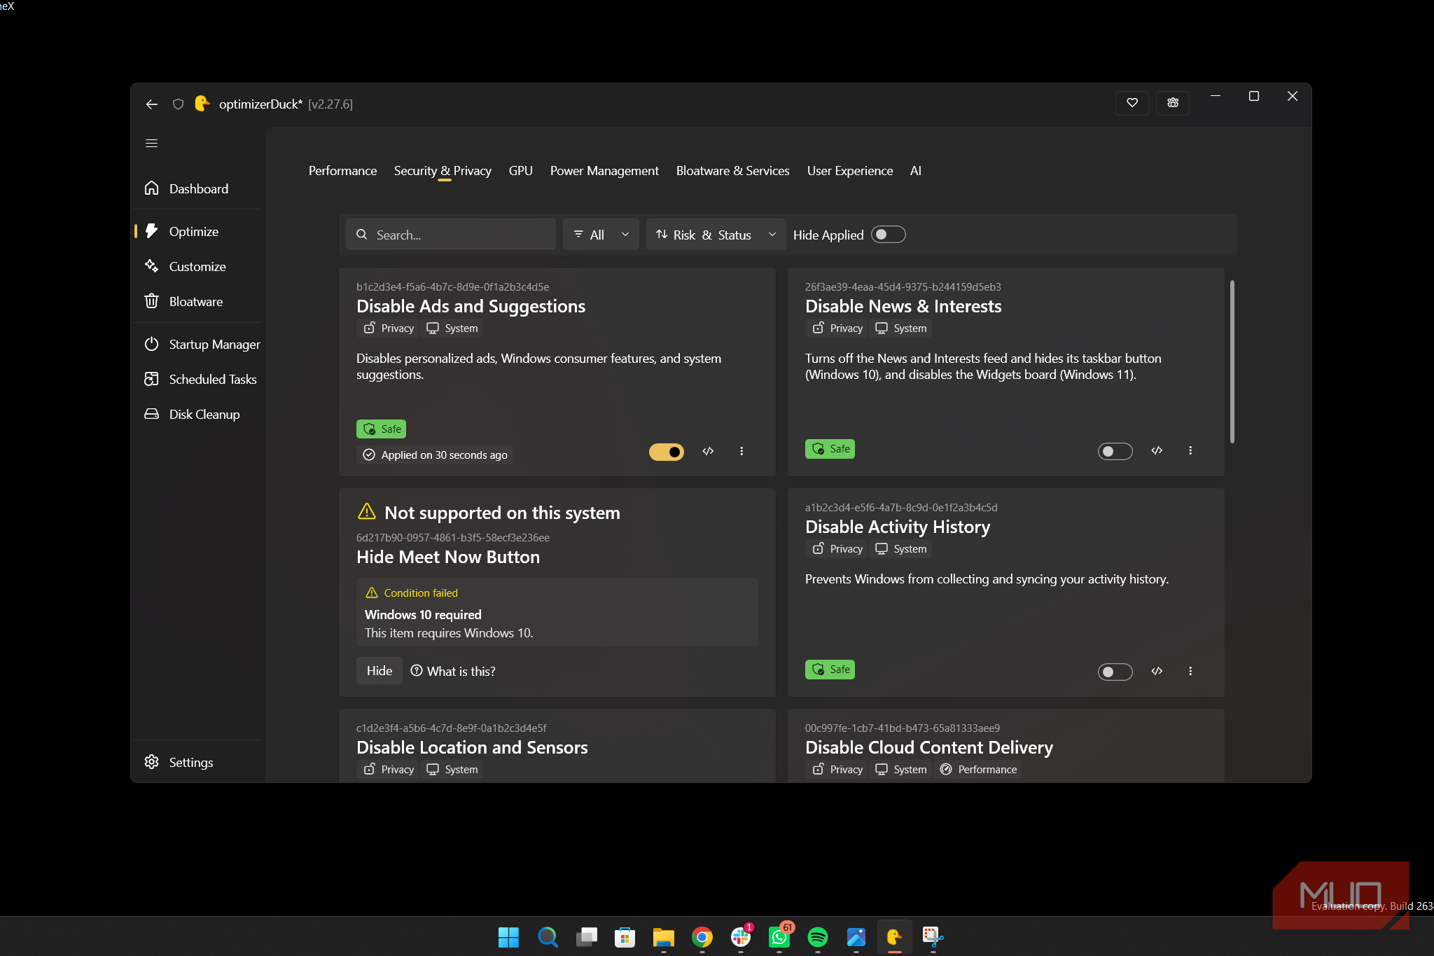Switch to the Performance tab
The width and height of the screenshot is (1434, 956).
pyautogui.click(x=342, y=171)
